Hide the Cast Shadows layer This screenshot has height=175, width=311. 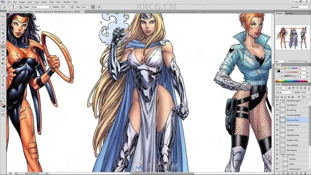[277, 105]
